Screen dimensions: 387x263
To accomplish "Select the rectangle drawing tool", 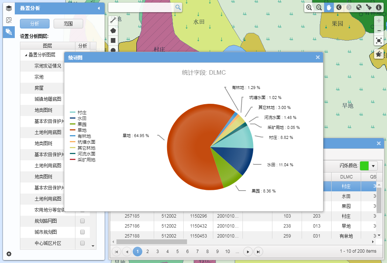I will click(113, 41).
